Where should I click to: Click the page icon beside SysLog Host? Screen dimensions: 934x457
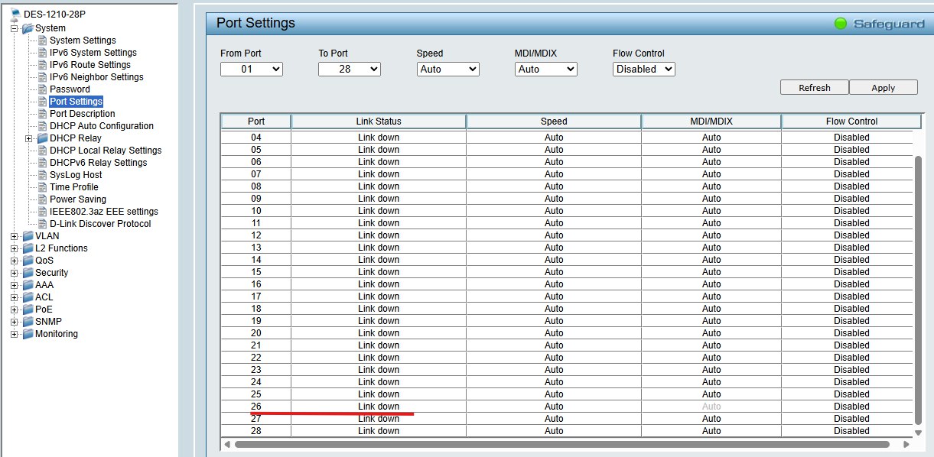tap(43, 175)
